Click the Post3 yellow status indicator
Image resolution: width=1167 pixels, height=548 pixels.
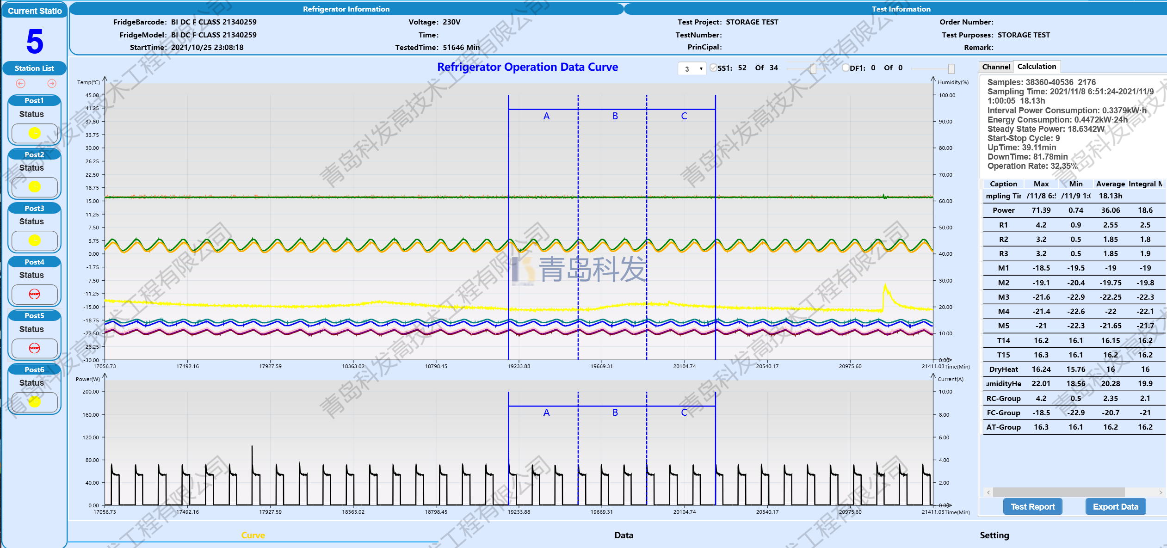(x=35, y=240)
